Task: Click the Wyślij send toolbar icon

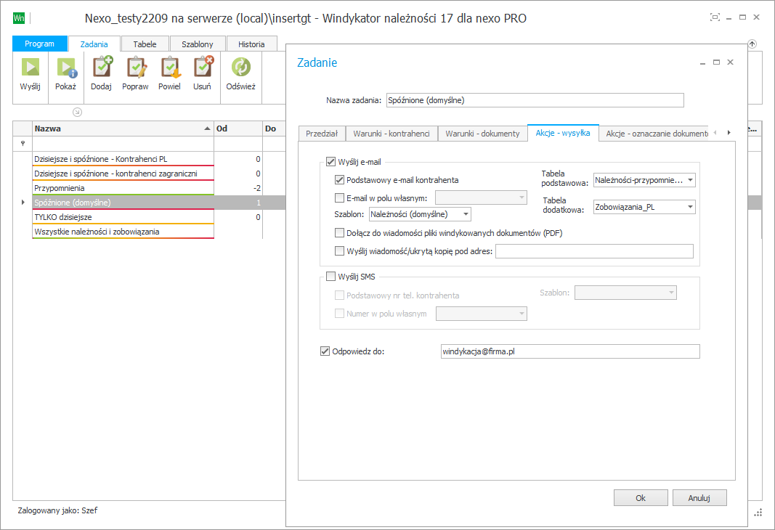Action: coord(31,68)
